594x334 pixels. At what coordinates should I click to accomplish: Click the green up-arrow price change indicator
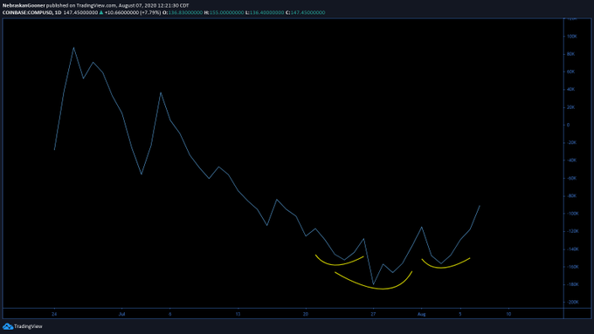(101, 12)
